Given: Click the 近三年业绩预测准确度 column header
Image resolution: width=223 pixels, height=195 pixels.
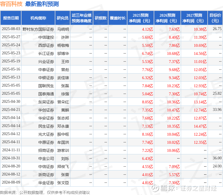Looking at the screenshot, I should (82, 18).
